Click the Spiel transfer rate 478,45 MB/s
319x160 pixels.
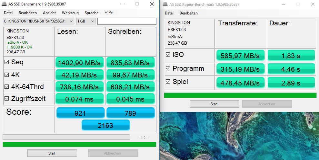pos(240,83)
